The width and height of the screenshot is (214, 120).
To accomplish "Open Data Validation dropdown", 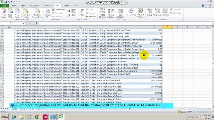I will click(121, 13).
